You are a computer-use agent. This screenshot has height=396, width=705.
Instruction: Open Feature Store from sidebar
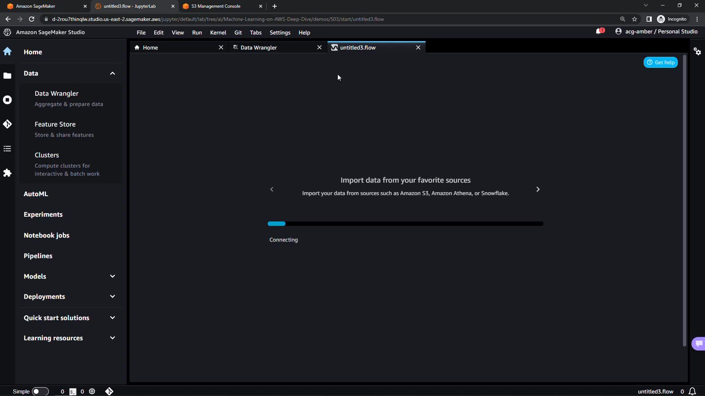[55, 124]
